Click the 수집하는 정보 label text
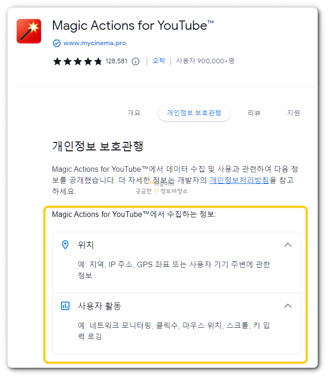 (x=134, y=214)
